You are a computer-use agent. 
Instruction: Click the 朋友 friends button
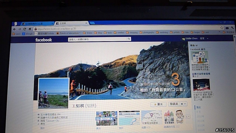[159, 104]
